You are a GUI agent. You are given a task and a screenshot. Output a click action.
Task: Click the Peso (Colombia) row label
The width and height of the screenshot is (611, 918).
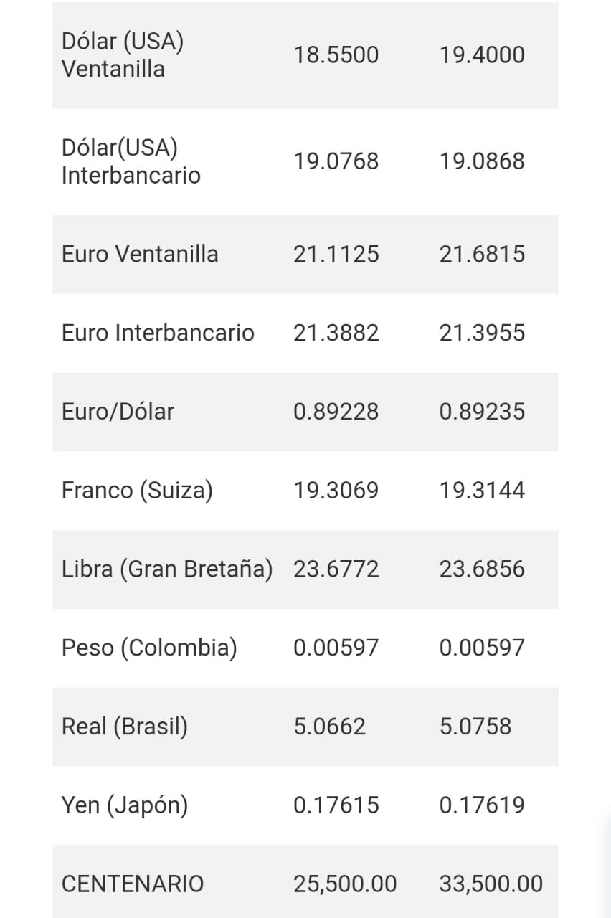[149, 648]
